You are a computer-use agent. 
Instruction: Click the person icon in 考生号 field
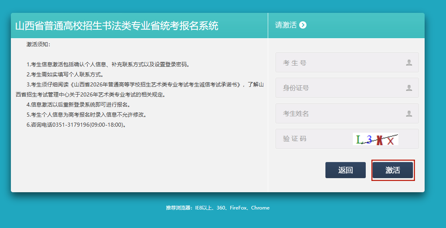(409, 63)
